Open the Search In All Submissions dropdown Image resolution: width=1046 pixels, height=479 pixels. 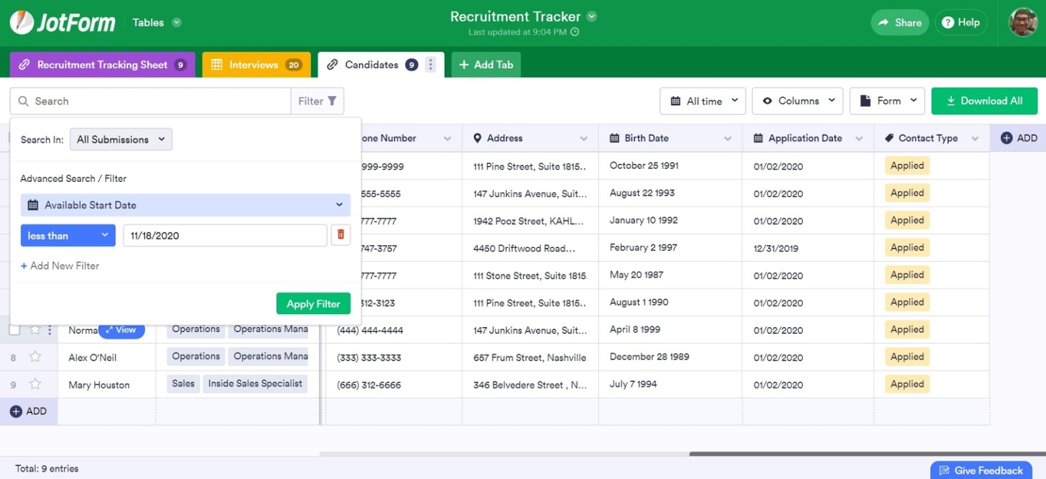pyautogui.click(x=121, y=139)
